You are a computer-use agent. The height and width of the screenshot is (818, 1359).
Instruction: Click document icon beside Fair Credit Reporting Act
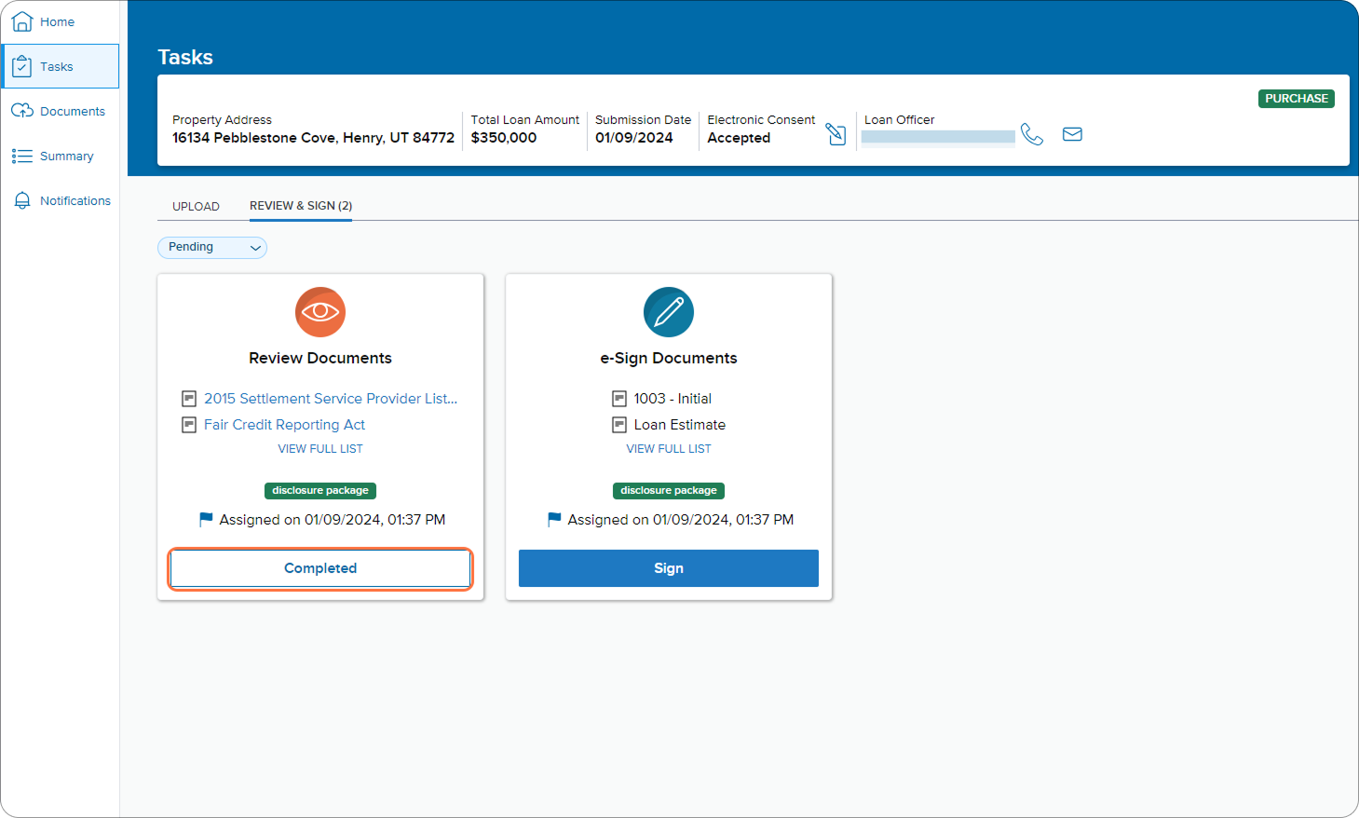click(x=189, y=425)
